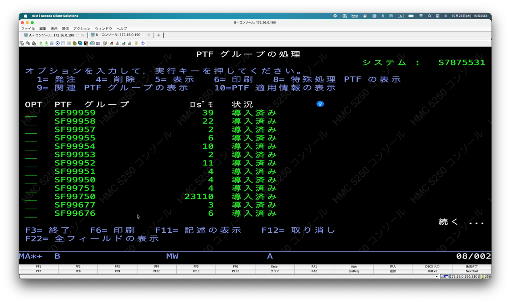This screenshot has height=304, width=510.
Task: Click the connection status icon in the status bar
Action: 444,277
